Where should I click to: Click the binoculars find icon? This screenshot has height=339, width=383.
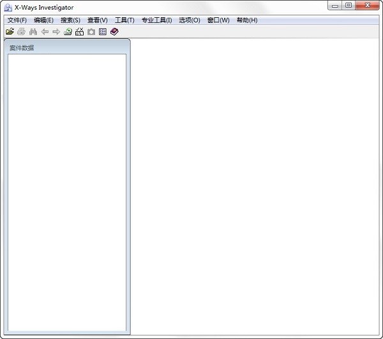[33, 31]
